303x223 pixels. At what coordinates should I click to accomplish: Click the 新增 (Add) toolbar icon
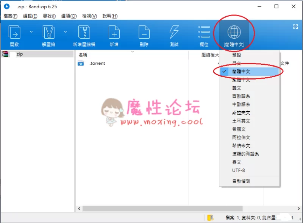[x=114, y=33]
